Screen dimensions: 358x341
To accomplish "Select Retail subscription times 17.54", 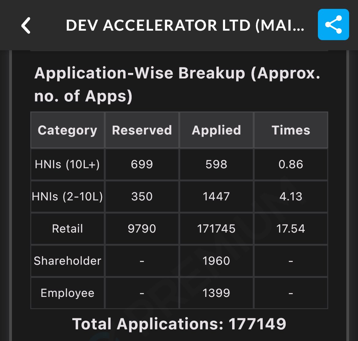I will pos(291,229).
